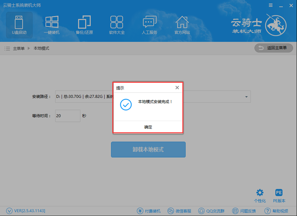Click the list icon beside 主菜单

7,48
